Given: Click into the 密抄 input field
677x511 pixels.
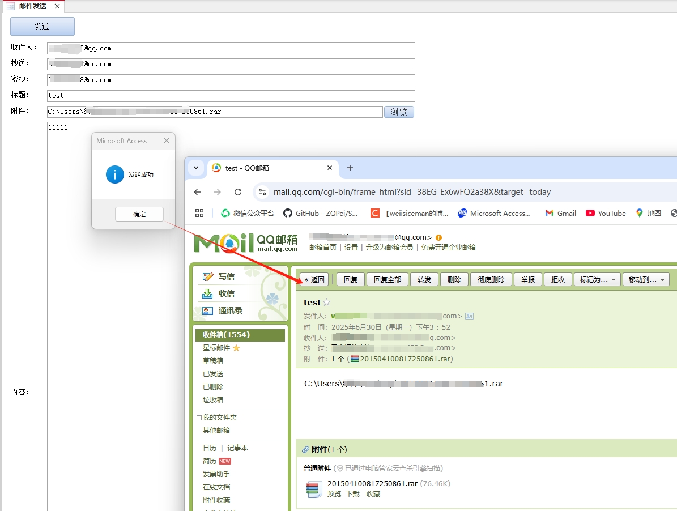Looking at the screenshot, I should pyautogui.click(x=231, y=80).
